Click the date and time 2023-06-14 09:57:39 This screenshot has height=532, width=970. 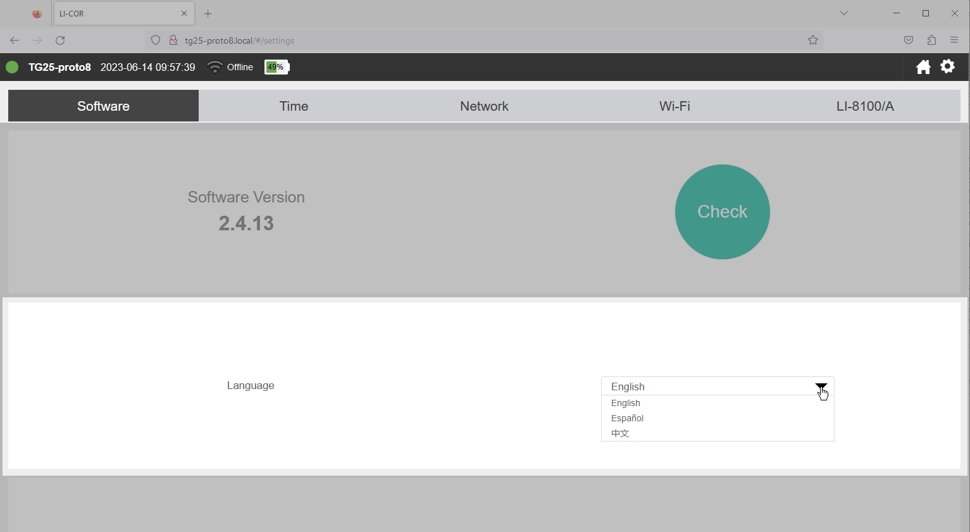pos(148,67)
